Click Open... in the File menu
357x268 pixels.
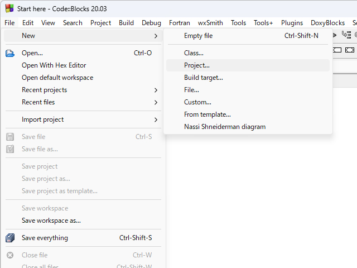(x=83, y=53)
